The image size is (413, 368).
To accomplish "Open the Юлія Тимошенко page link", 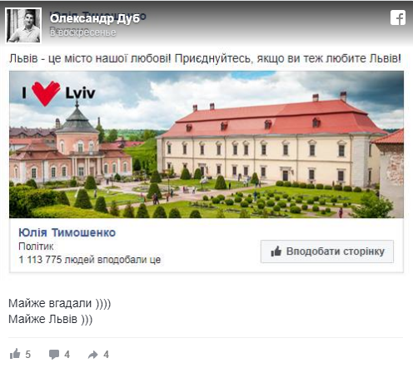I will click(67, 232).
